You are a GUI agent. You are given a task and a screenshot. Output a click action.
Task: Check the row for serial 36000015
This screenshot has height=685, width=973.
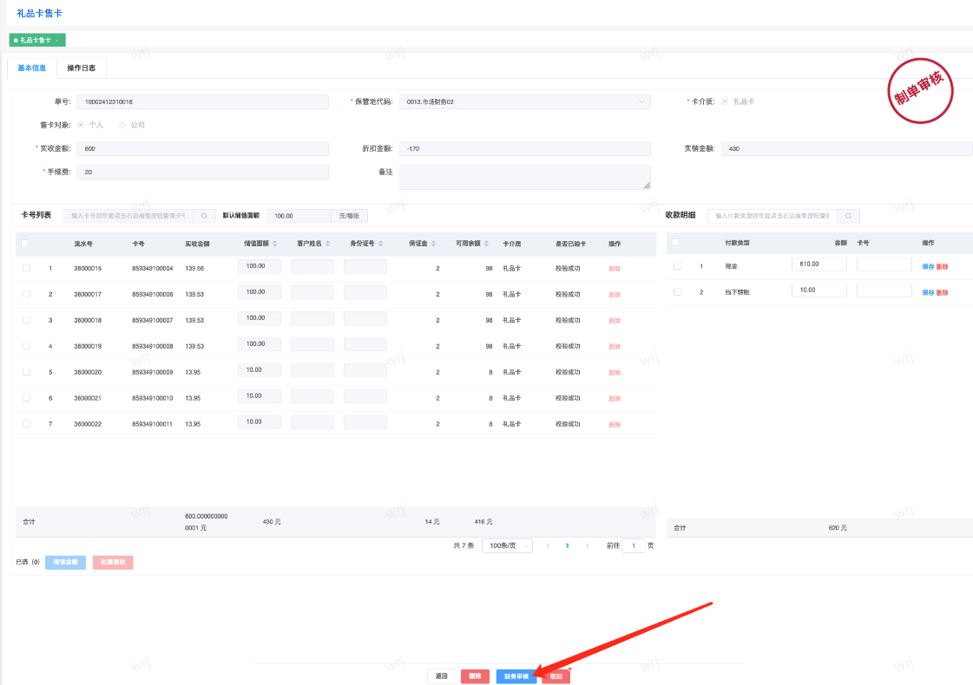click(x=26, y=269)
